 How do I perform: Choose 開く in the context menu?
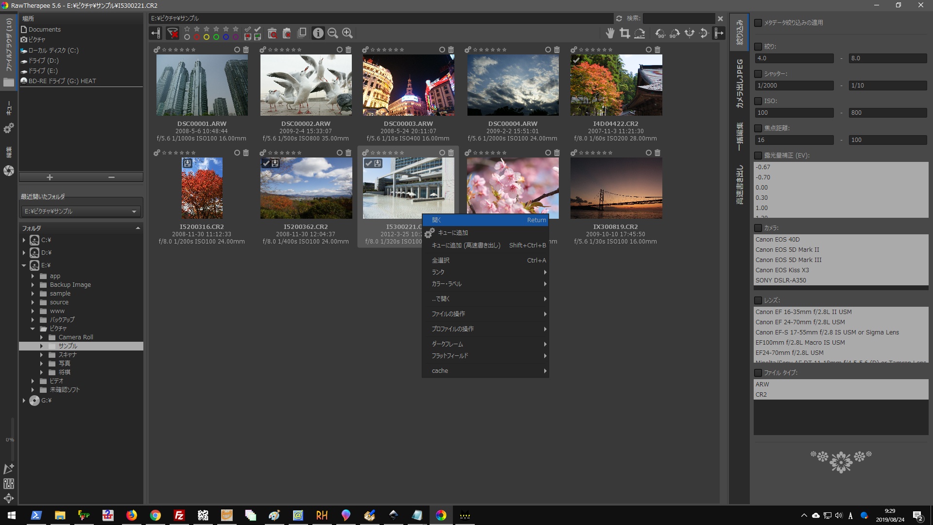[x=485, y=220]
